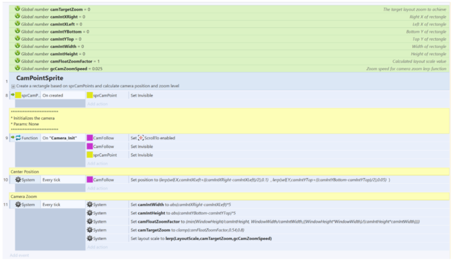The width and height of the screenshot is (453, 262).
Task: Click Add action under the On created event
Action: click(x=97, y=104)
